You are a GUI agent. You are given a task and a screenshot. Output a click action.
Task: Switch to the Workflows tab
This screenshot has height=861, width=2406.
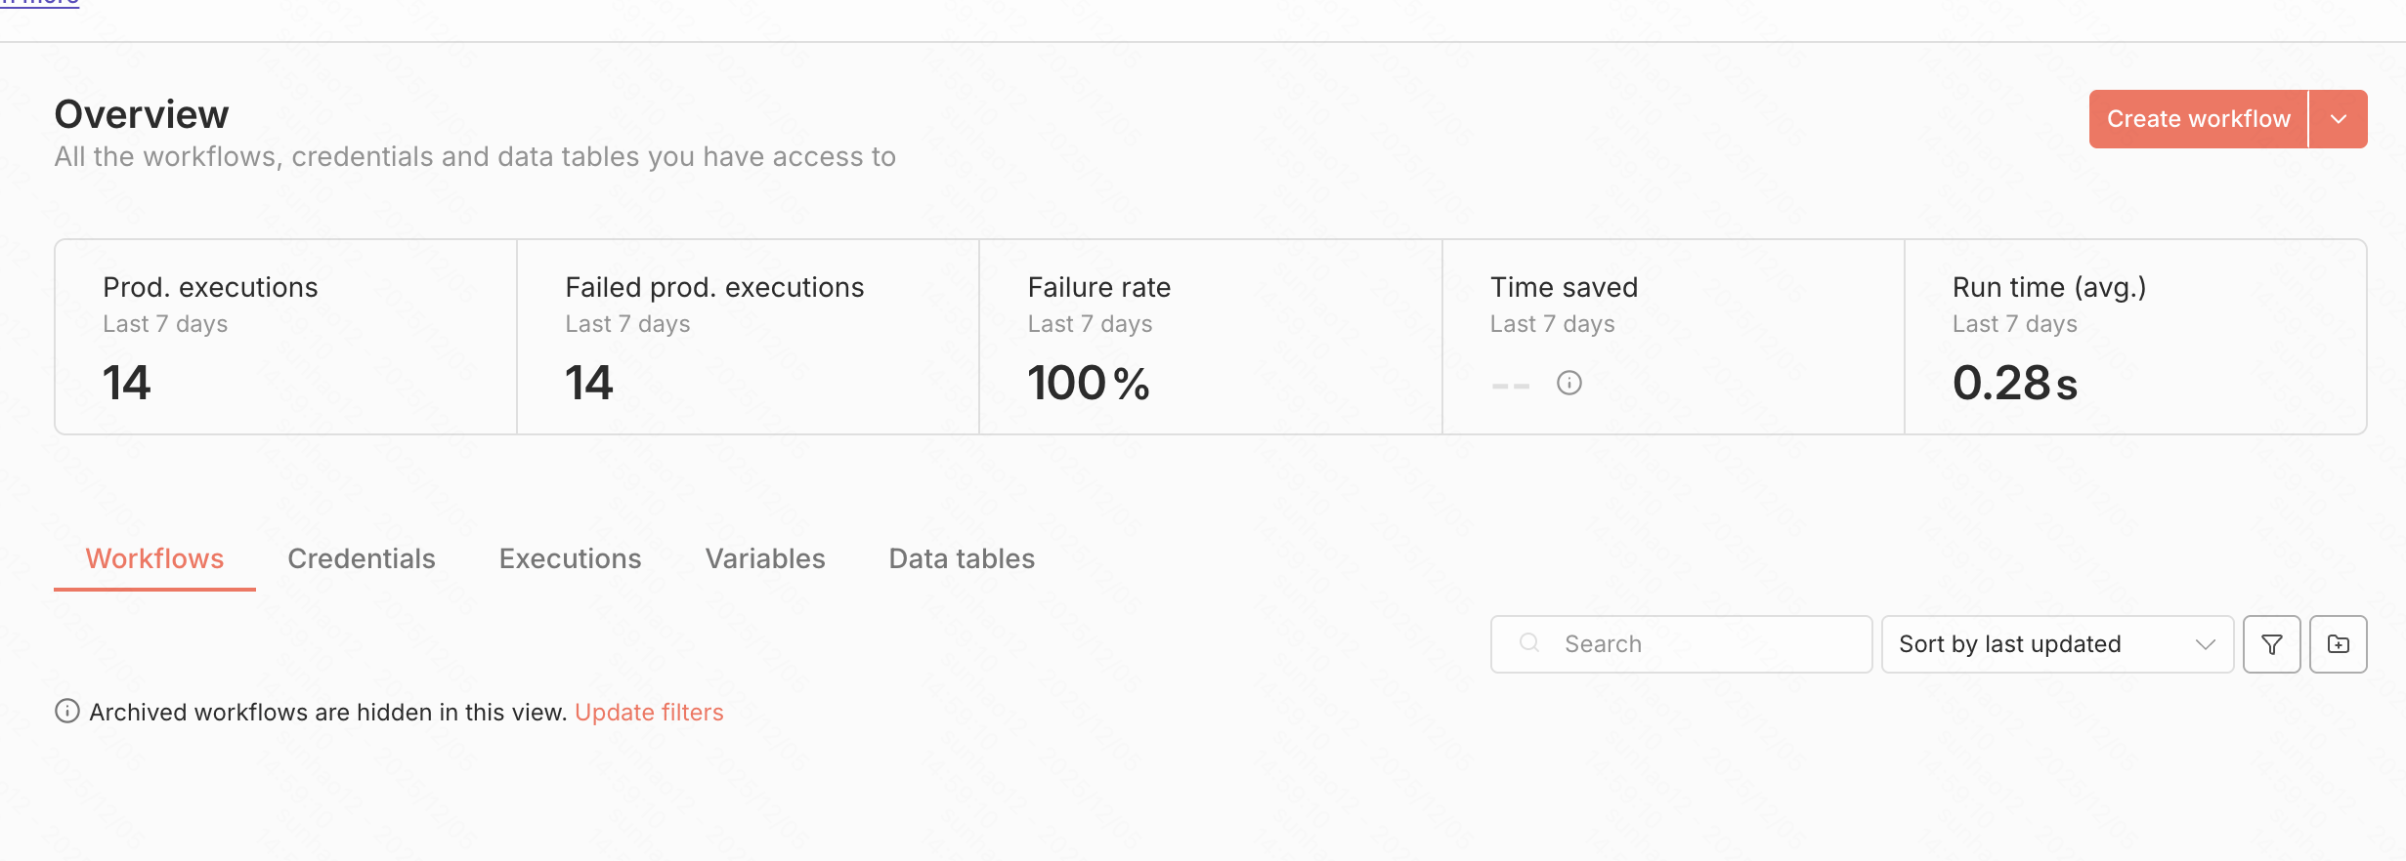[x=154, y=558]
